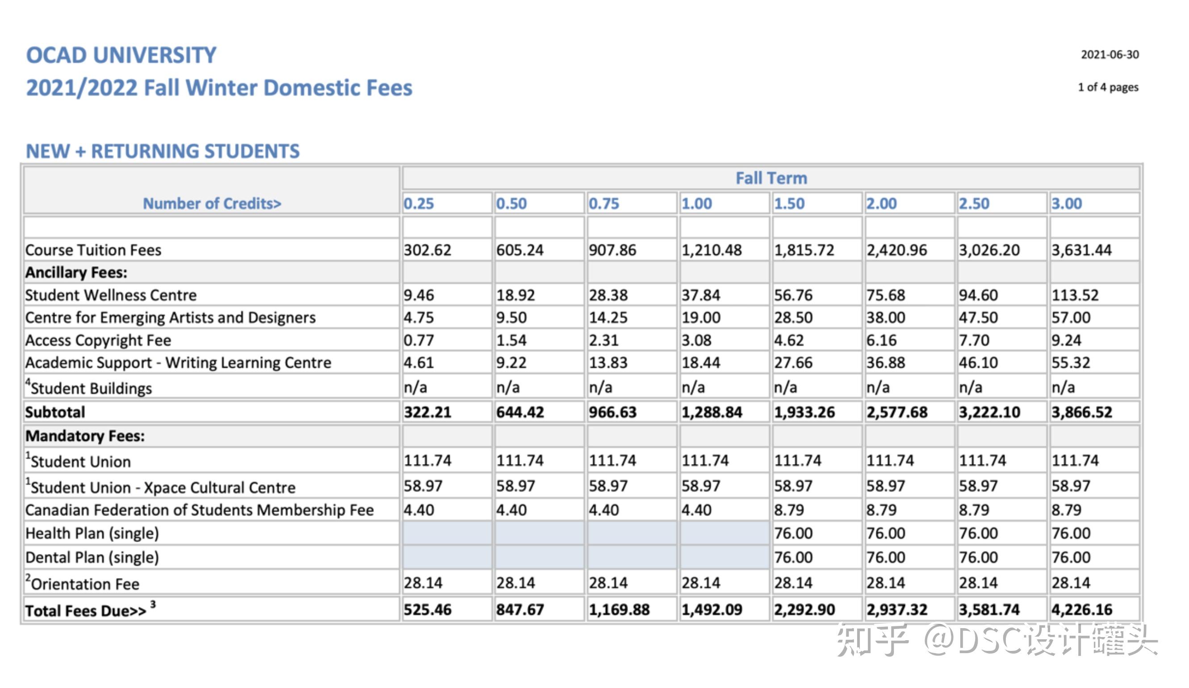Viewport: 1189px width, 688px height.
Task: Select the Ancillary Fees: section label
Action: pyautogui.click(x=76, y=272)
